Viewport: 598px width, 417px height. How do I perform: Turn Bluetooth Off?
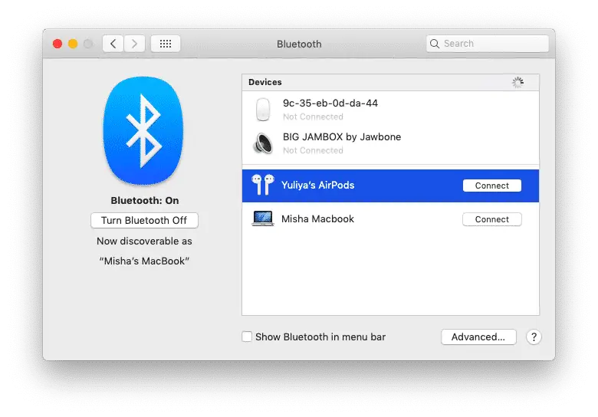(144, 220)
